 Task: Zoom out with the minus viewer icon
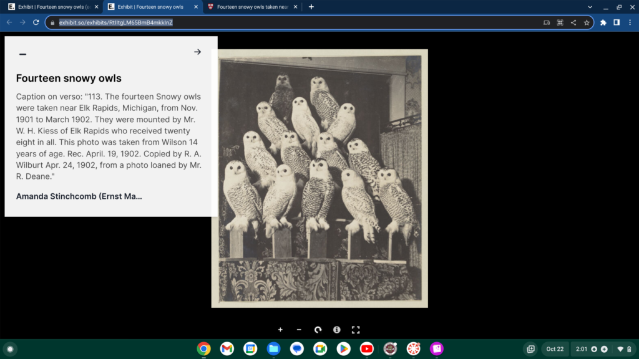click(x=299, y=330)
